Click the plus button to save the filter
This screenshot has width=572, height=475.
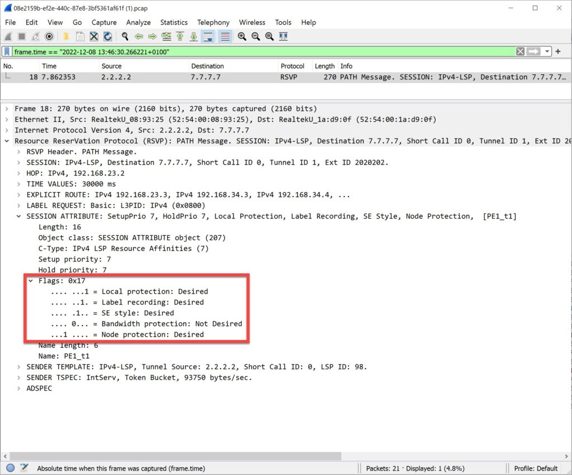[558, 51]
